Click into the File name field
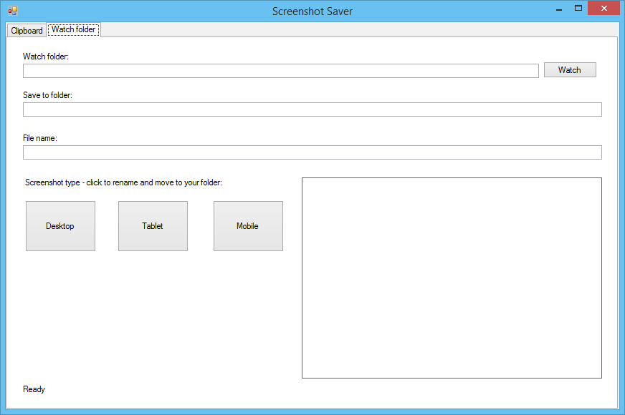The width and height of the screenshot is (625, 415). coord(312,152)
